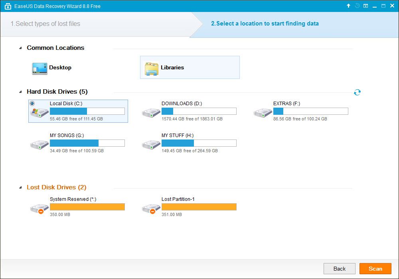Click the "MY STUFF (H:)" drive name
The height and width of the screenshot is (279, 399).
[178, 136]
